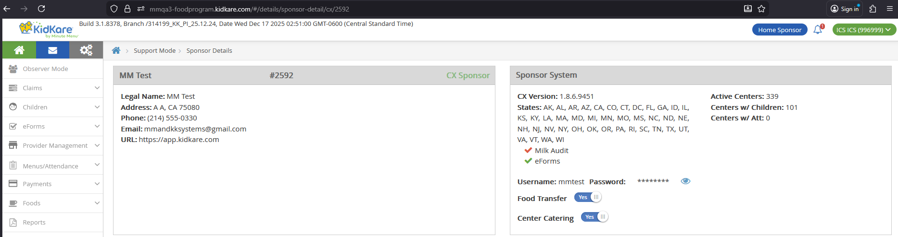
Task: Expand the Payments chevron
Action: pyautogui.click(x=97, y=184)
